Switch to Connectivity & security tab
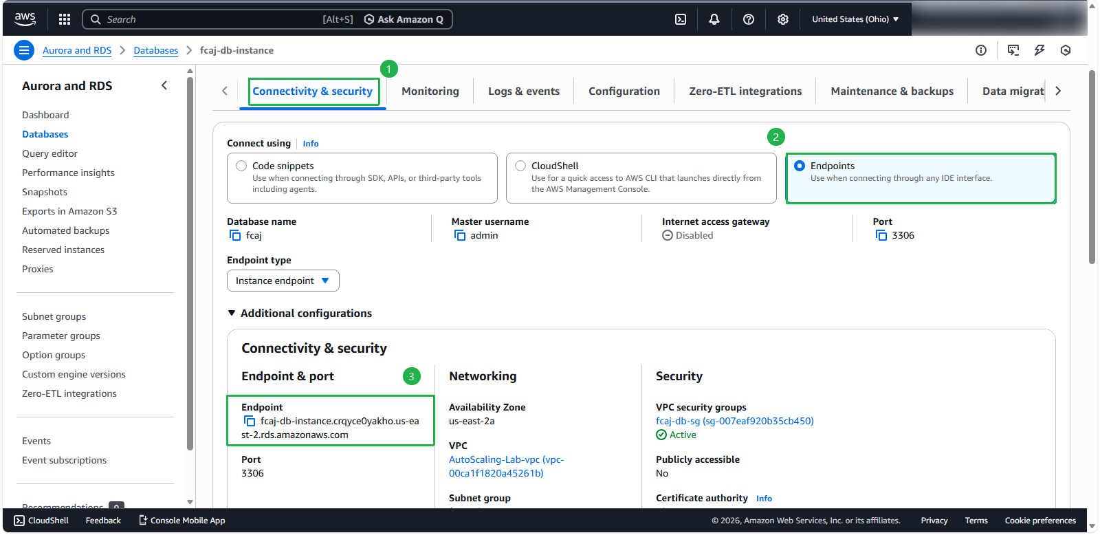This screenshot has height=535, width=1100. tap(313, 91)
